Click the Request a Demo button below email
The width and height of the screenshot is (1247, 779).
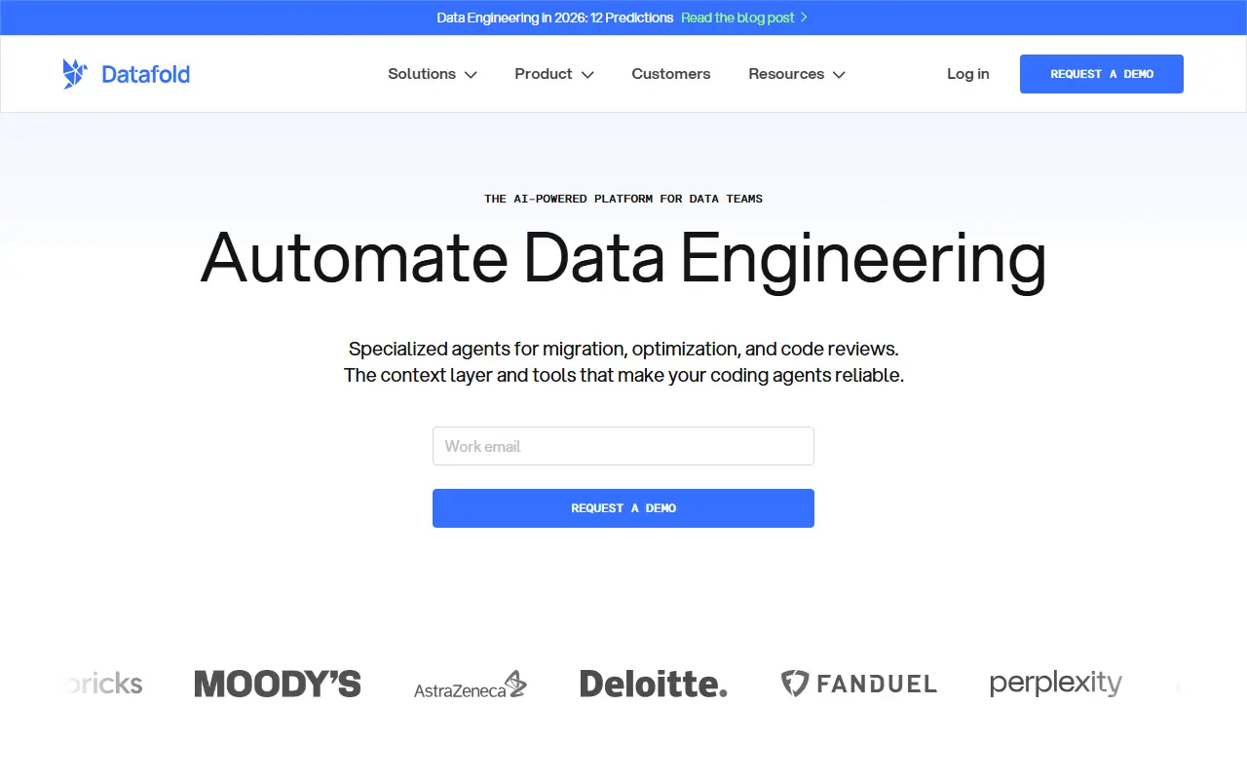pos(623,508)
